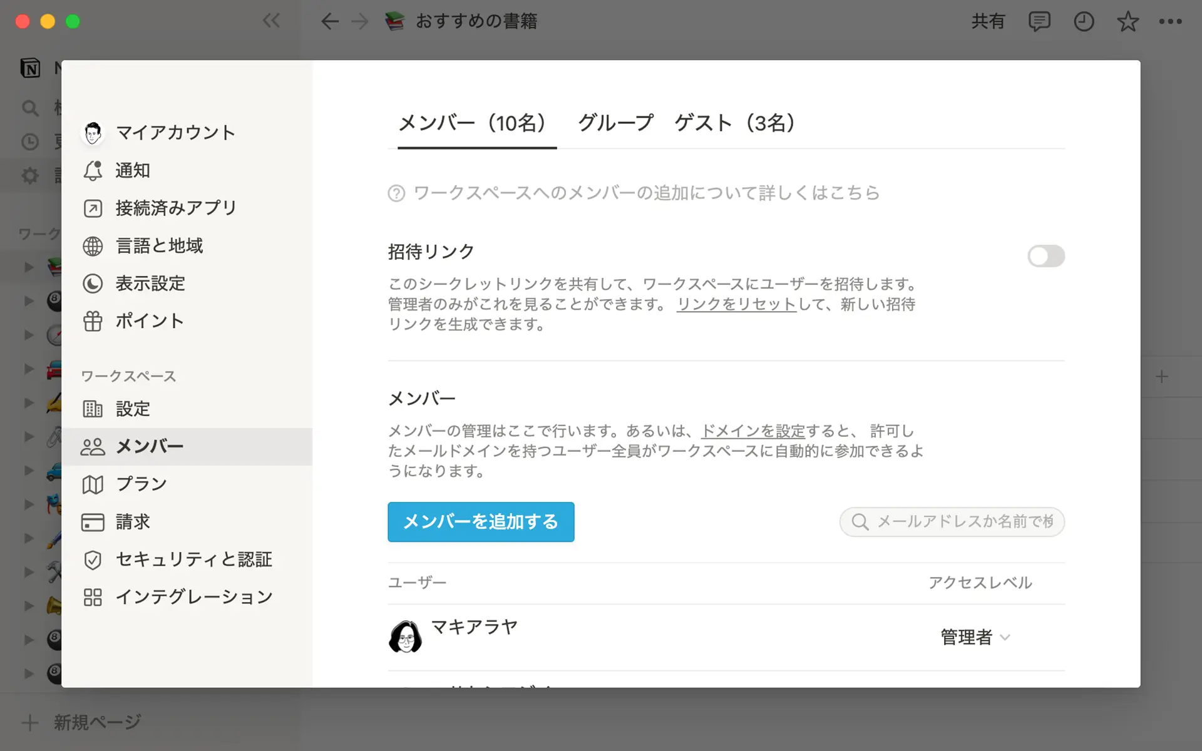This screenshot has height=751, width=1202.
Task: Select インテグレーション in the sidebar
Action: point(193,597)
